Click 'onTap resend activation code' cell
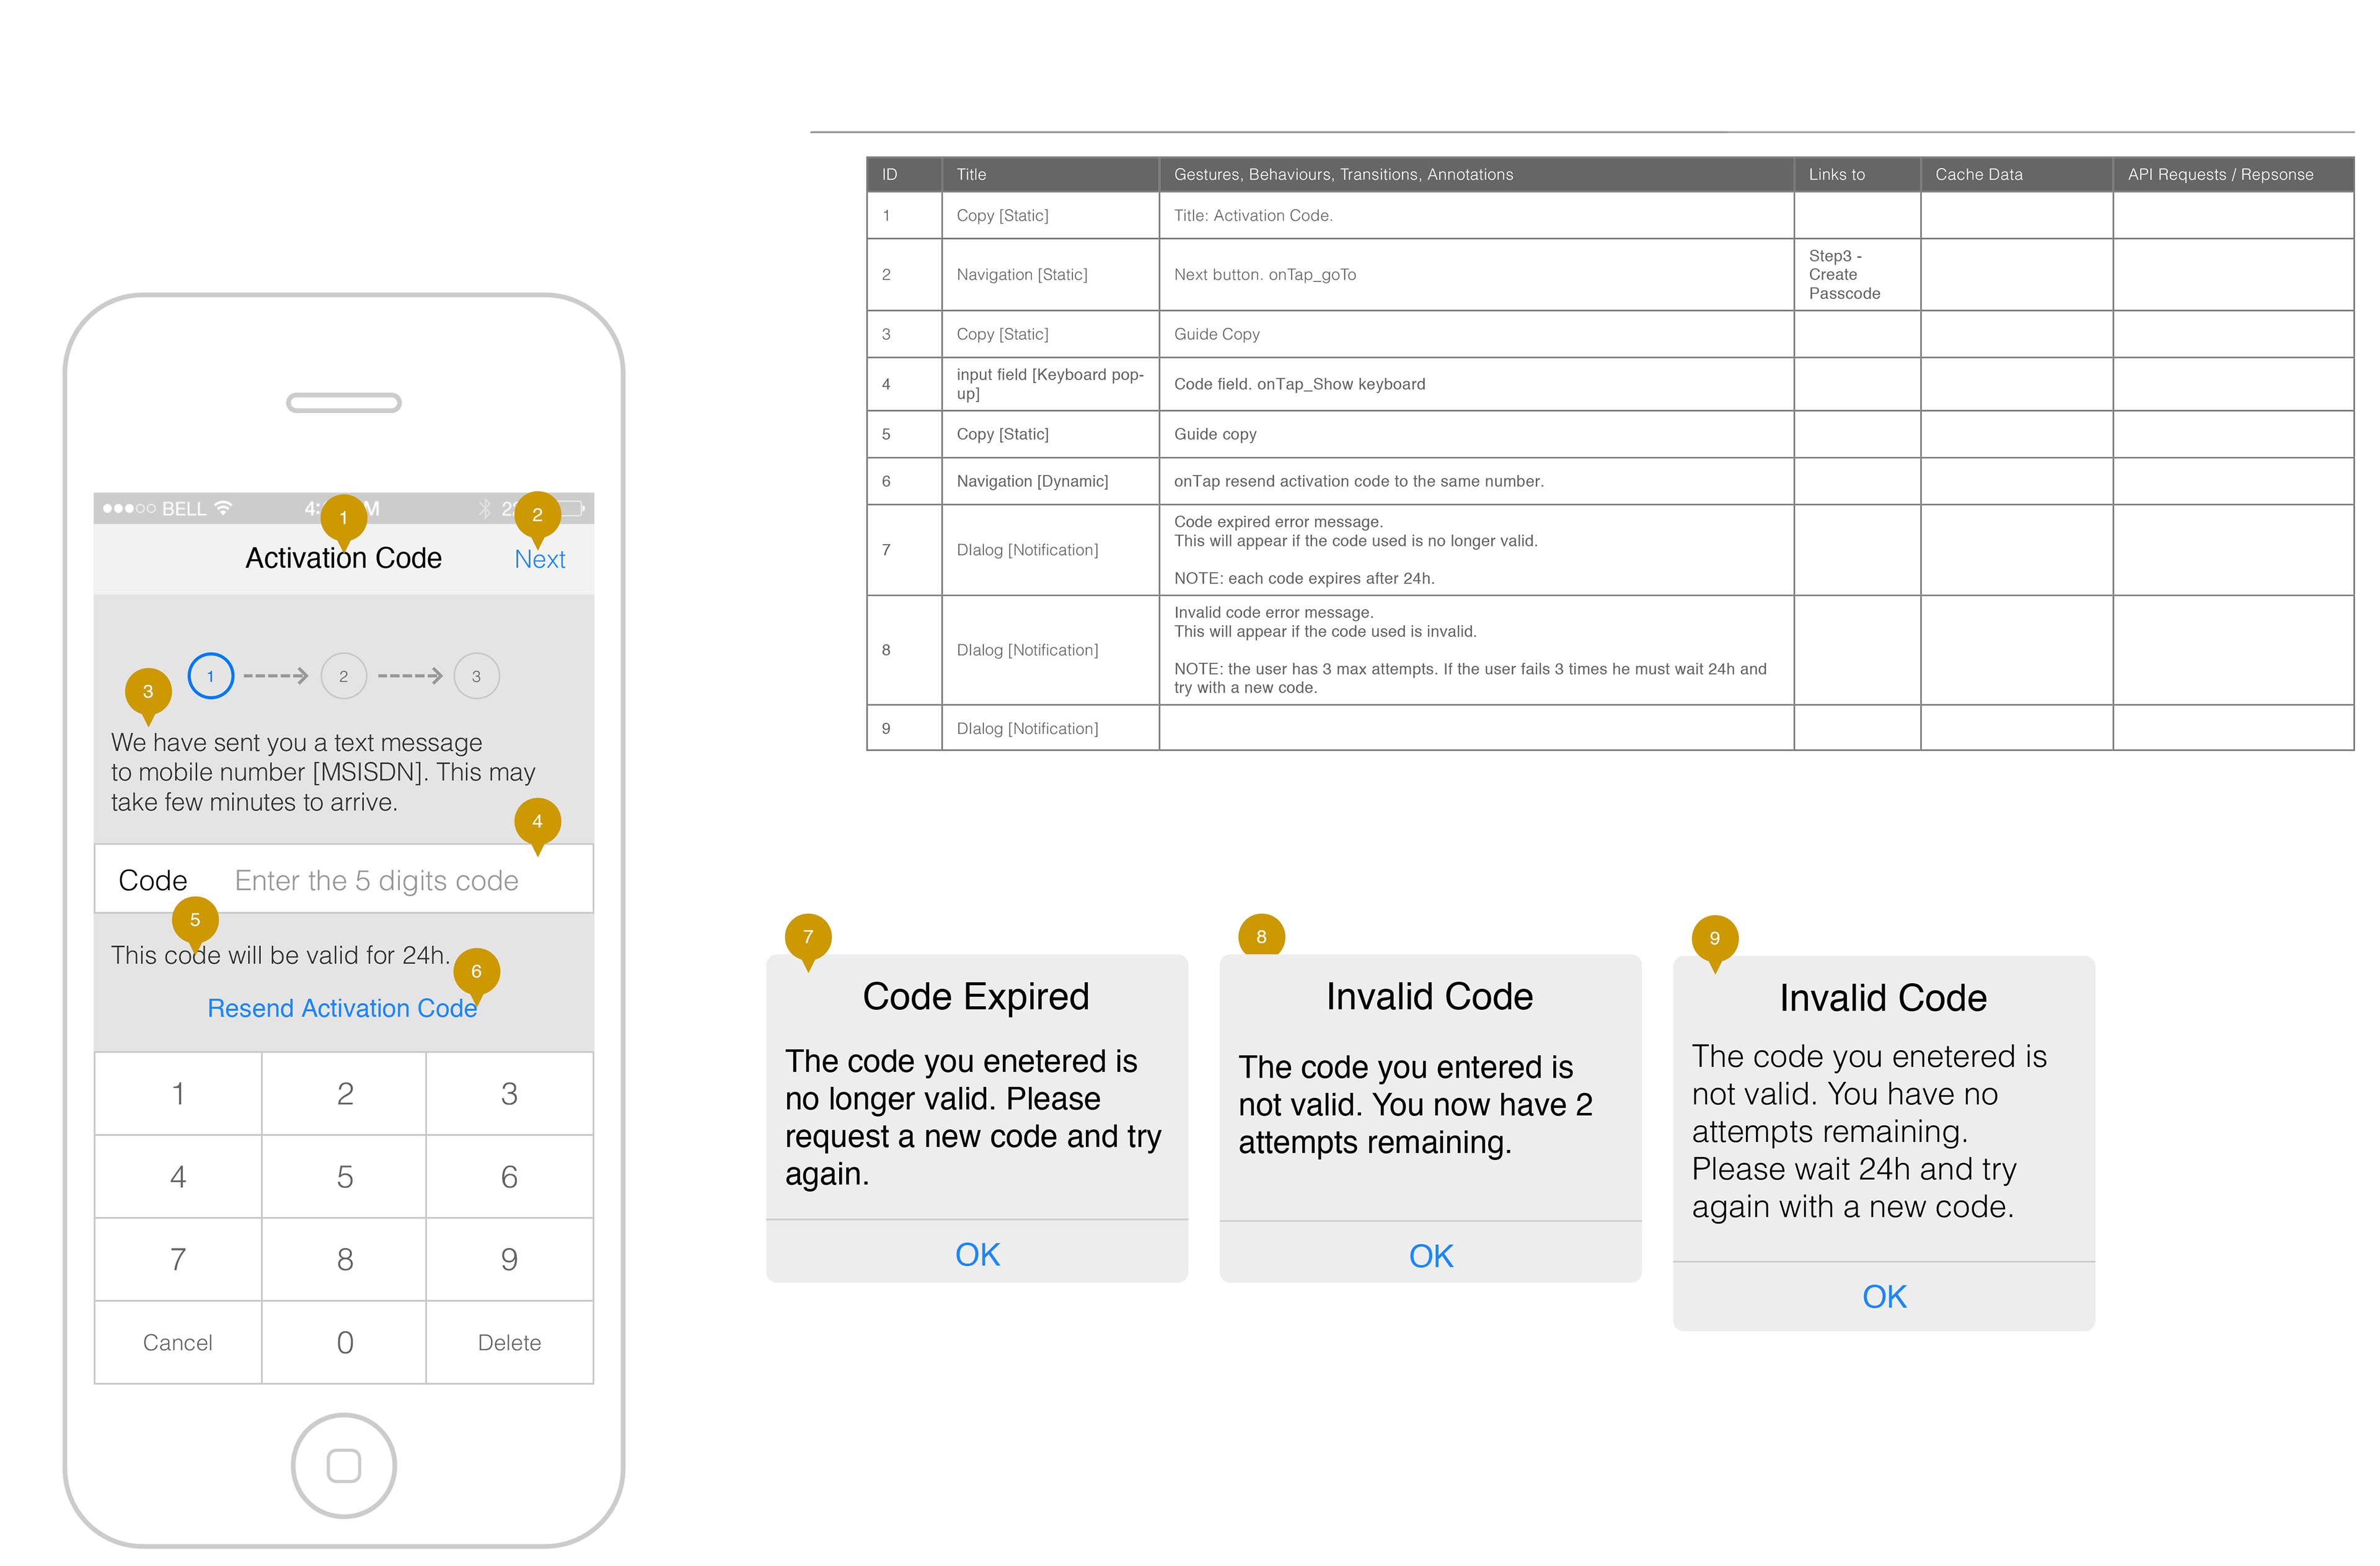The height and width of the screenshot is (1566, 2380). click(1476, 481)
